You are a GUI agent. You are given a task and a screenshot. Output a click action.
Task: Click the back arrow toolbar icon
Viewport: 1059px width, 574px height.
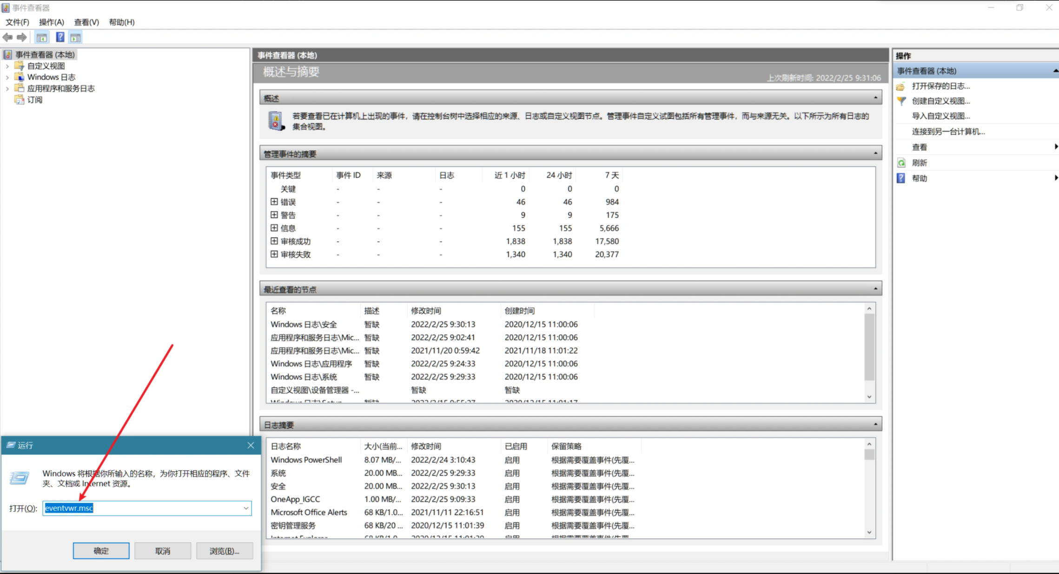[7, 37]
